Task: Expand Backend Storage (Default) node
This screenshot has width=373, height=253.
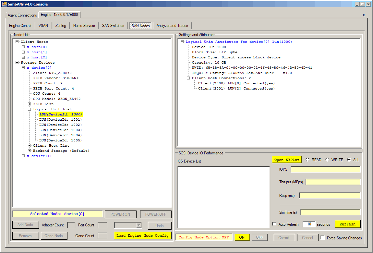Action: point(30,151)
